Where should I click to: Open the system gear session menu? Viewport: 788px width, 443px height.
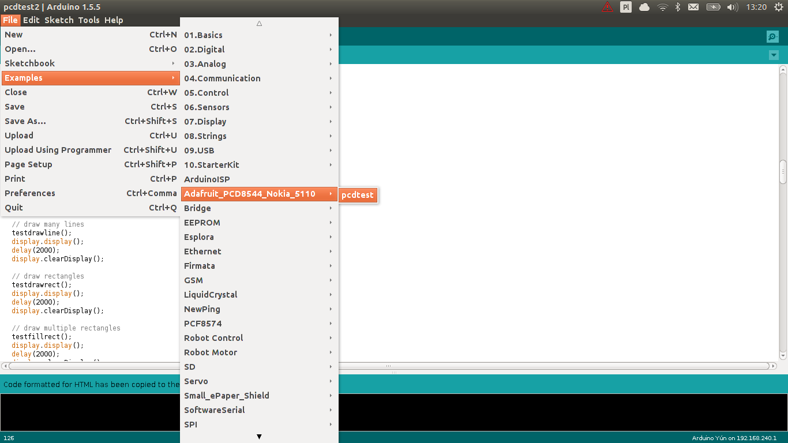778,7
